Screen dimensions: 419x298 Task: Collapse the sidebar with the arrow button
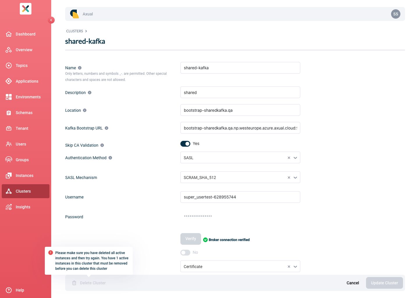click(x=51, y=20)
